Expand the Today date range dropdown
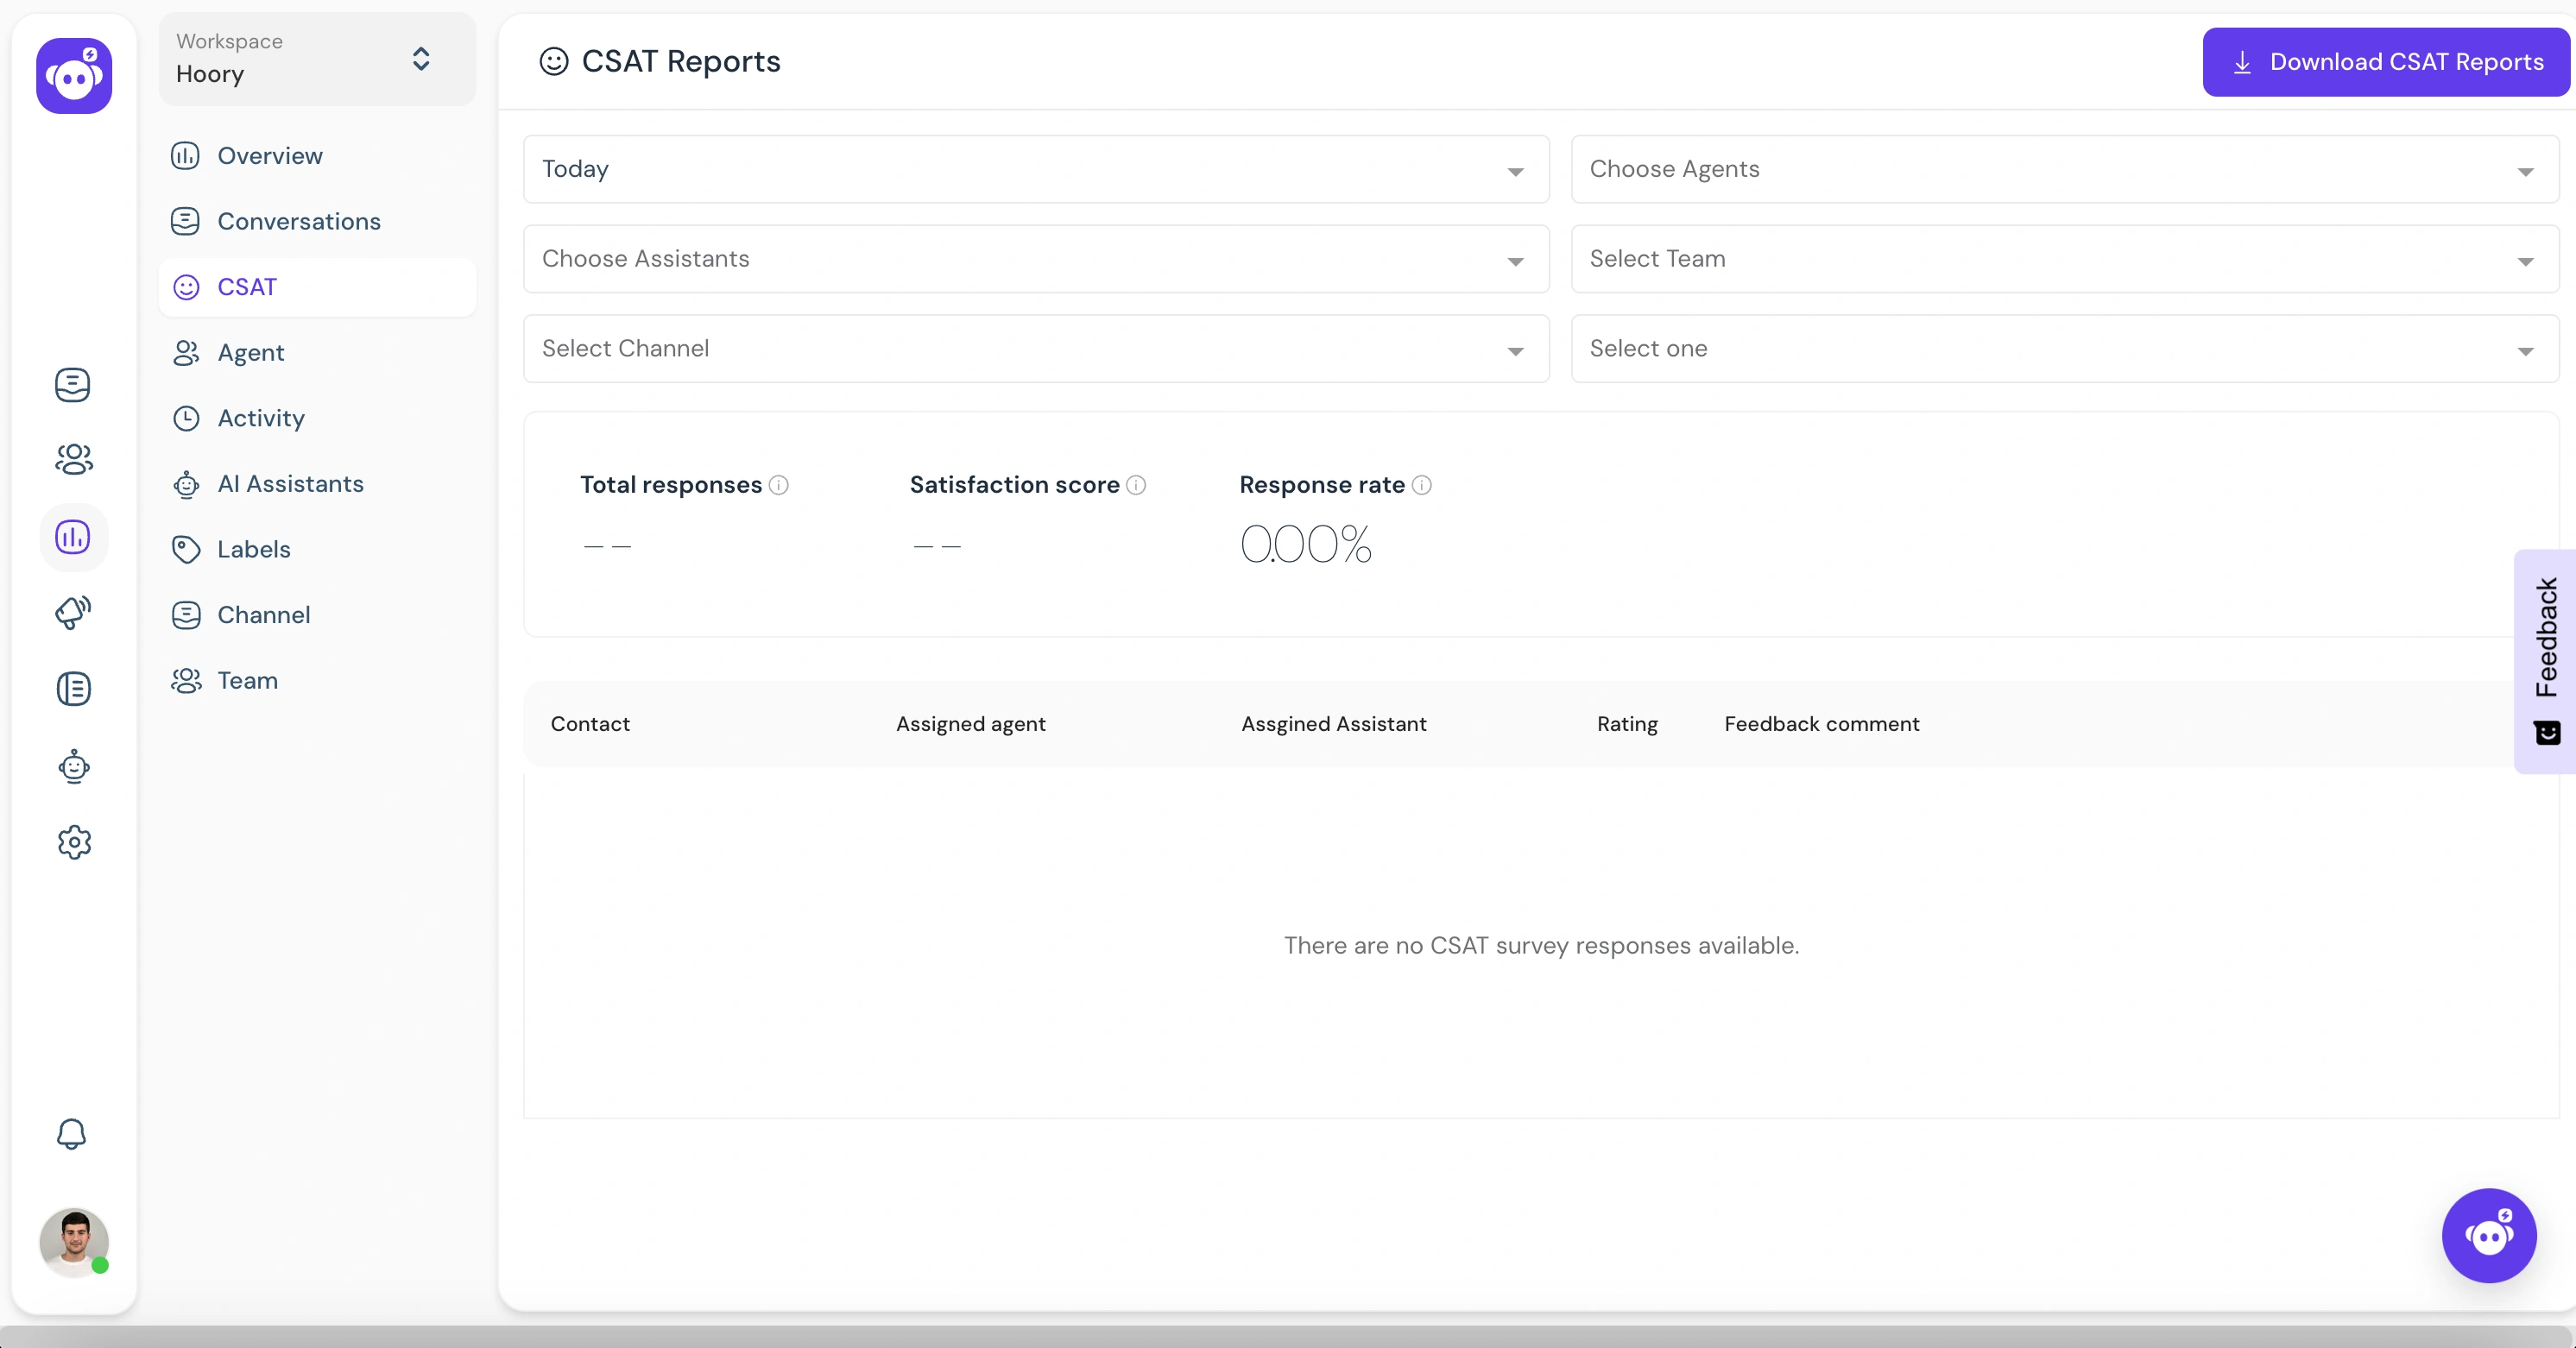 click(1513, 168)
